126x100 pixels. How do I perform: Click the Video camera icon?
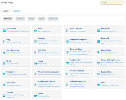[36, 96]
